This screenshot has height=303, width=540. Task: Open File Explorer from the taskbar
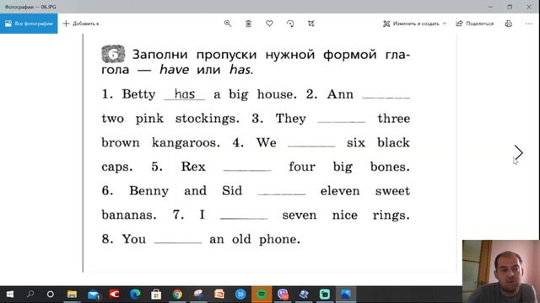click(72, 294)
